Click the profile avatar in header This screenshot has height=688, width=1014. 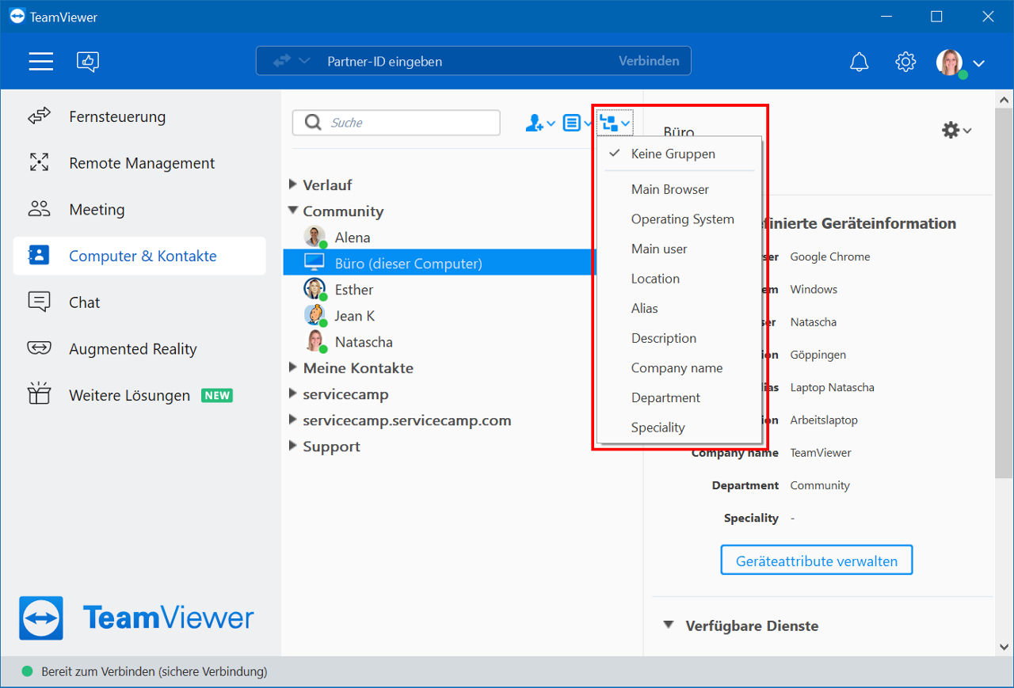click(x=950, y=63)
